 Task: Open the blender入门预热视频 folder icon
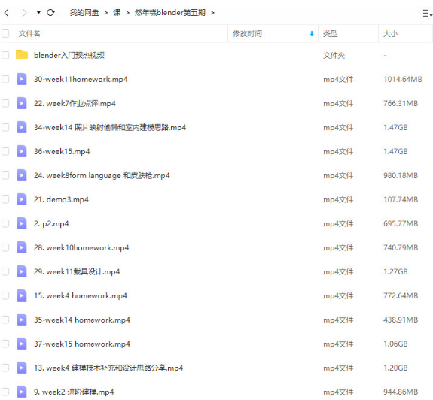[x=22, y=55]
